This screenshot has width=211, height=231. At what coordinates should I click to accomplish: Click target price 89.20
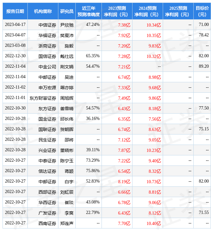pos(204,66)
